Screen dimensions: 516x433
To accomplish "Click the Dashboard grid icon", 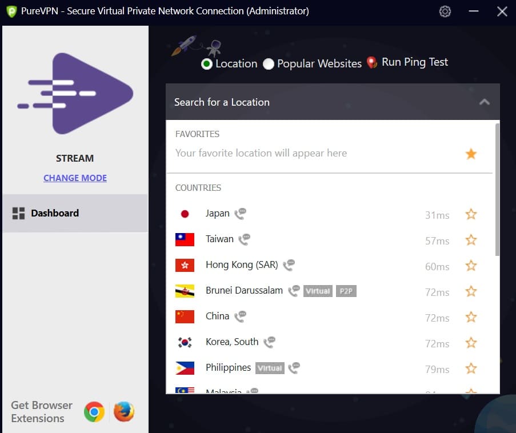I will click(x=18, y=213).
